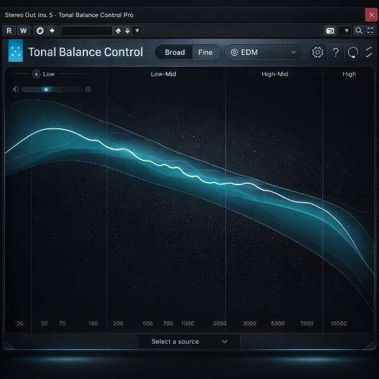Click the High-Mid band label
The image size is (379, 379).
coord(275,74)
